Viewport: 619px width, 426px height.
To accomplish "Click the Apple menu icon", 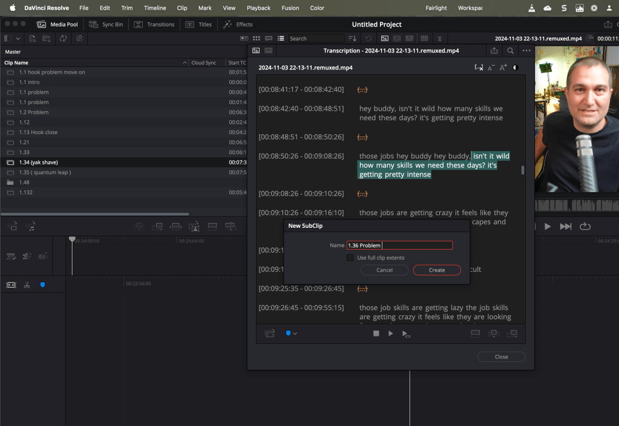I will pyautogui.click(x=12, y=8).
